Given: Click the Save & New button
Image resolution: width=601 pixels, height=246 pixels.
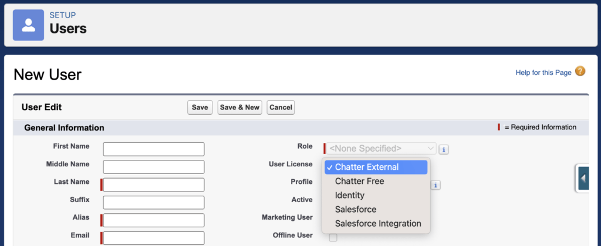Looking at the screenshot, I should pyautogui.click(x=239, y=108).
